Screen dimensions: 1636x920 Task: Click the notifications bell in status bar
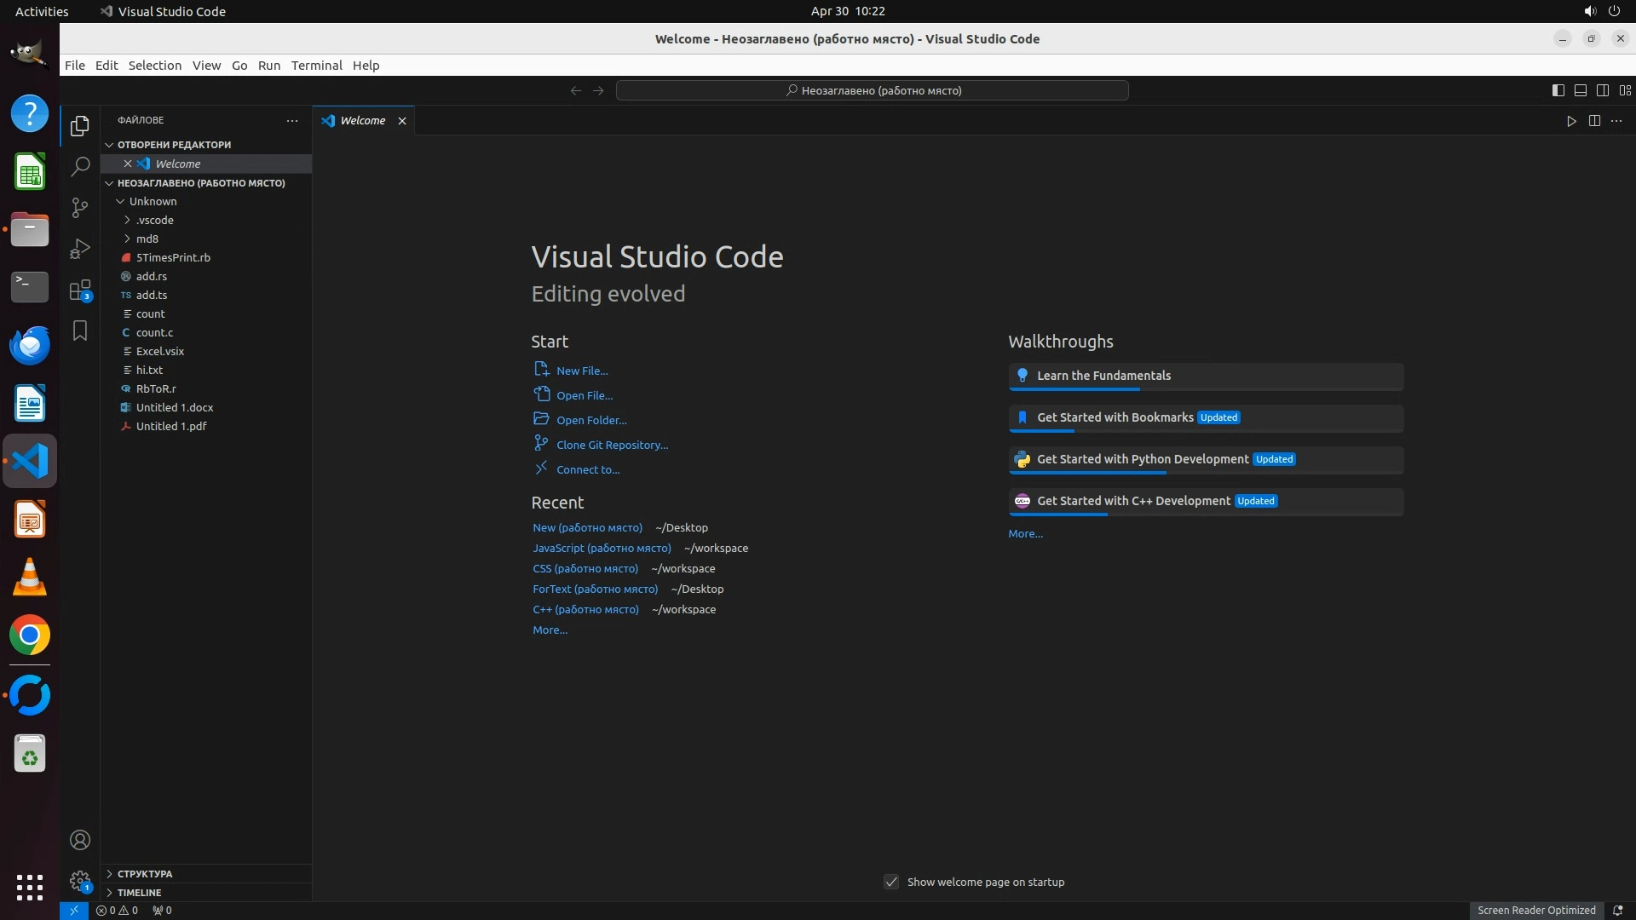click(x=1617, y=910)
